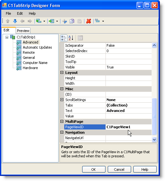The height and width of the screenshot is (181, 165).
Task: Select the Automatic Updates tree item
Action: pyautogui.click(x=37, y=47)
